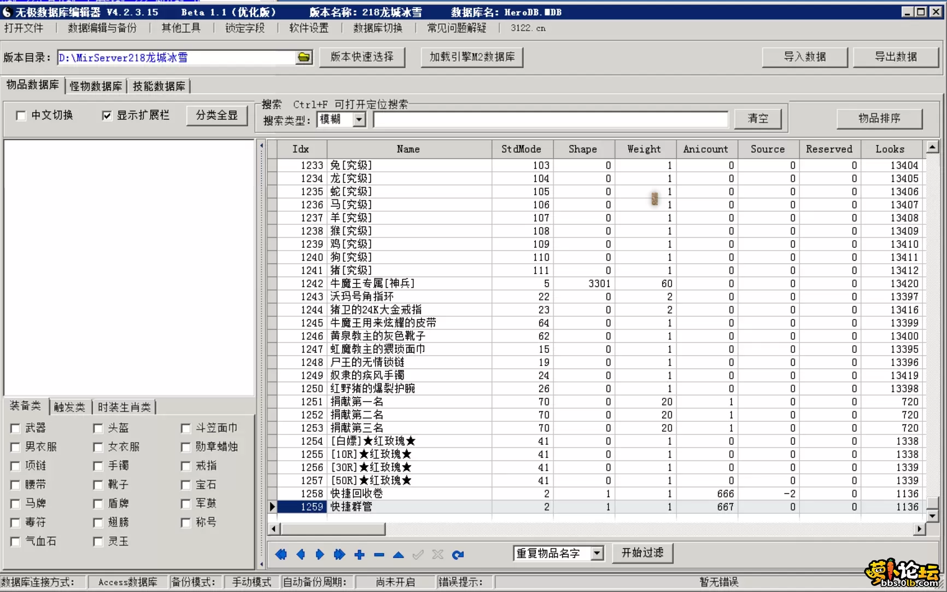947x592 pixels.
Task: Click the cancel edit X icon
Action: [437, 554]
